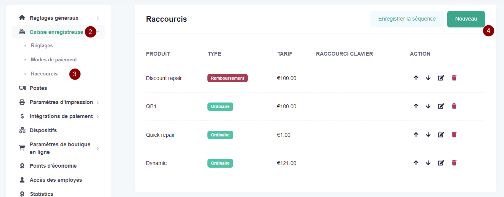
Task: Click the Postes monitor icon
Action: [22, 88]
